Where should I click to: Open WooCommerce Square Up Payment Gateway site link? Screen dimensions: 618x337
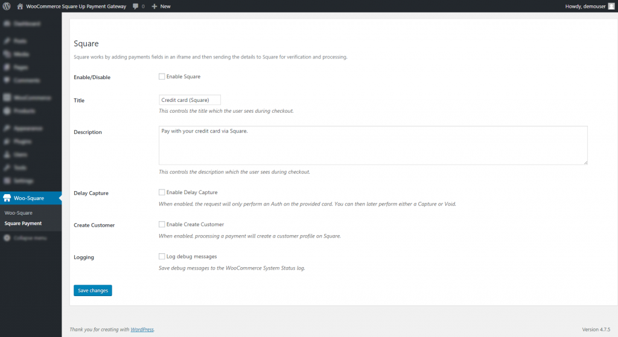[x=76, y=6]
